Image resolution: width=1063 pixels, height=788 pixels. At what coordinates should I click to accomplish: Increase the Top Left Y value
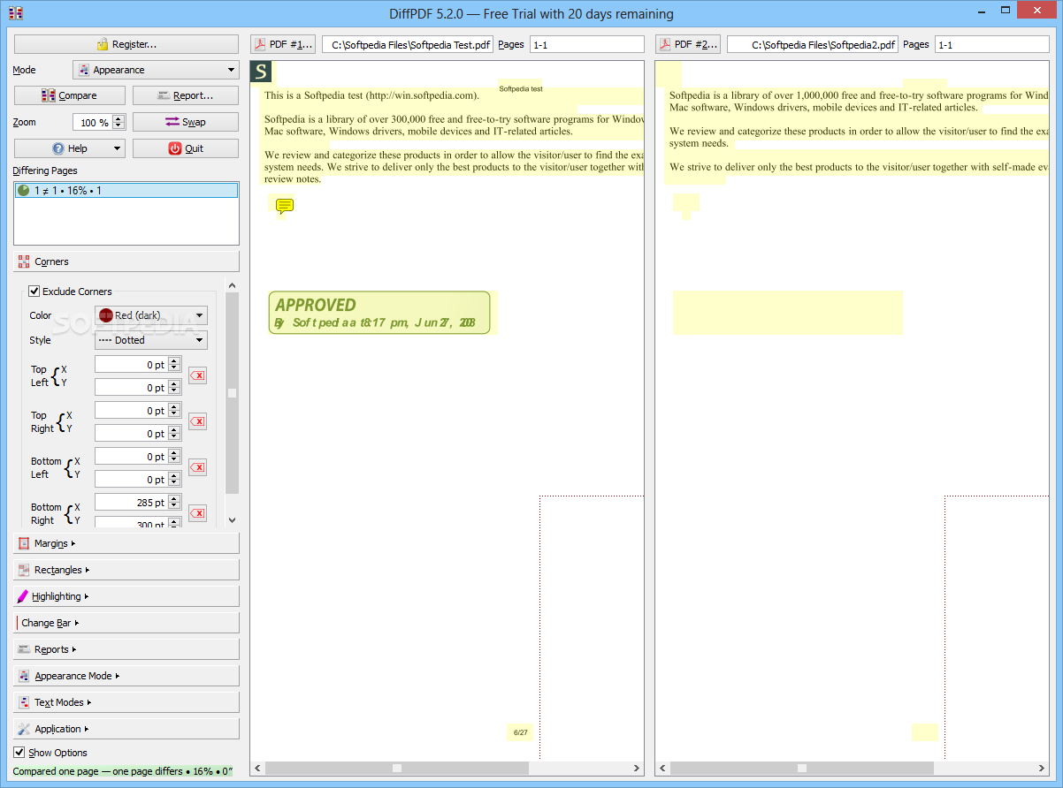[174, 383]
